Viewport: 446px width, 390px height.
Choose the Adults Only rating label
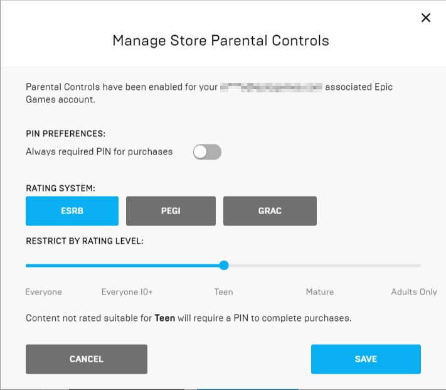pyautogui.click(x=414, y=292)
